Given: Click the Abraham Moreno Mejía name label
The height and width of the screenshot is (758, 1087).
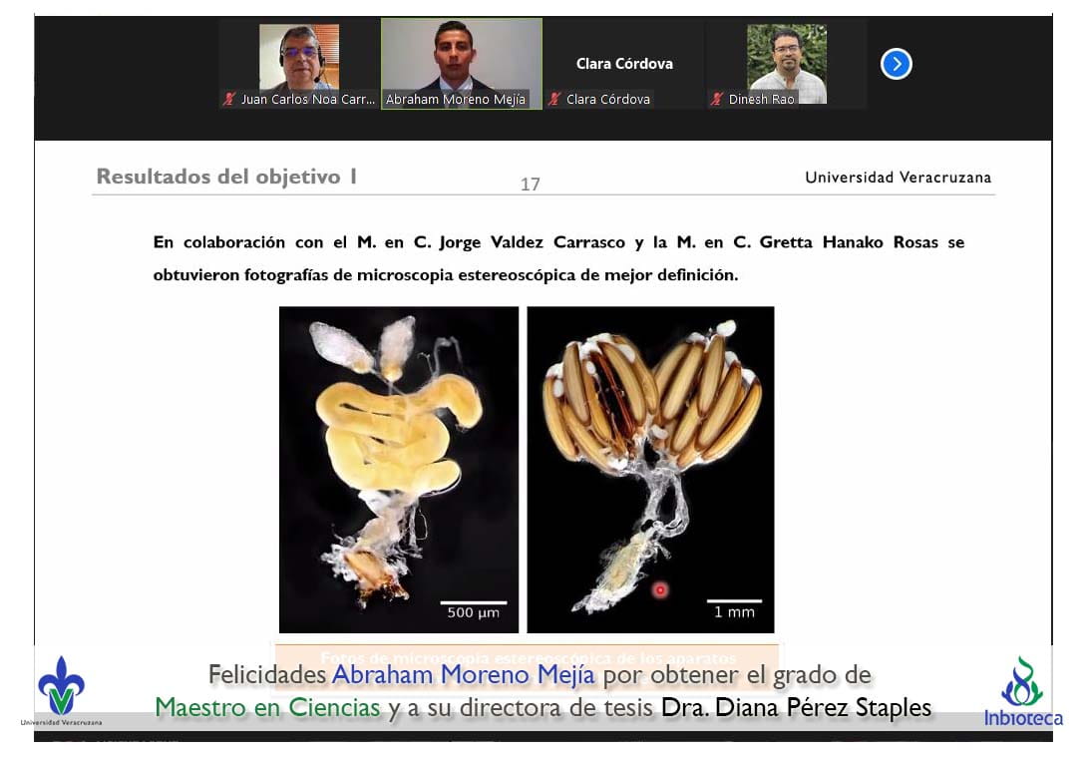Looking at the screenshot, I should pos(456,99).
